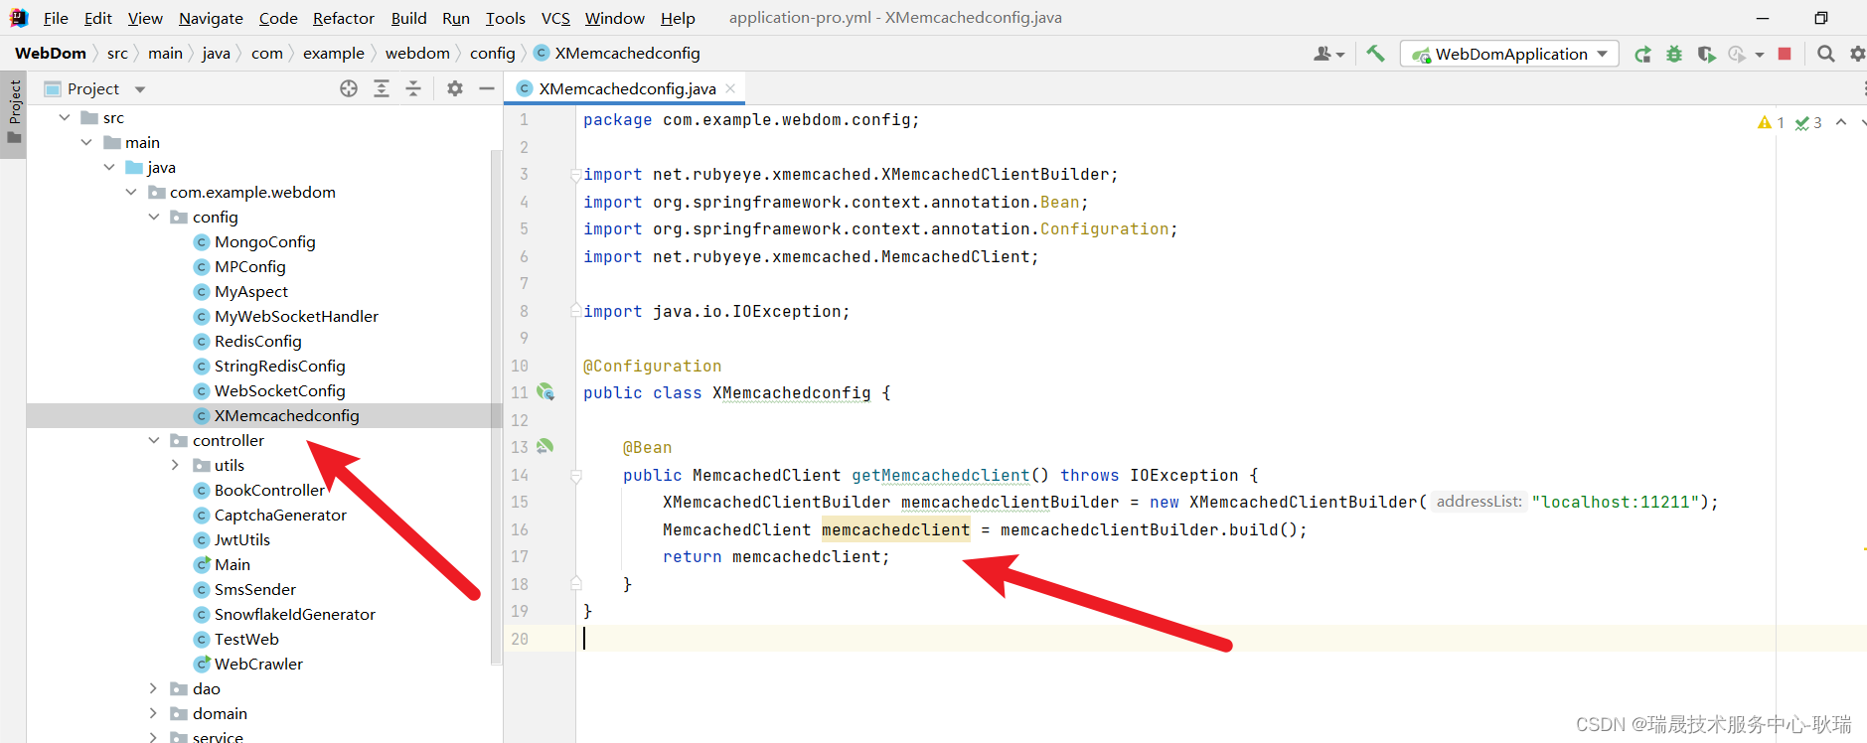Open dropdown arrow next to profiler icon
This screenshot has height=743, width=1867.
coord(1759,55)
